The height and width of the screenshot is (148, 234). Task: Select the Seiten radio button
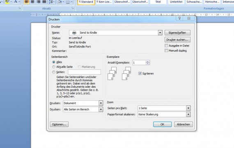[54, 72]
